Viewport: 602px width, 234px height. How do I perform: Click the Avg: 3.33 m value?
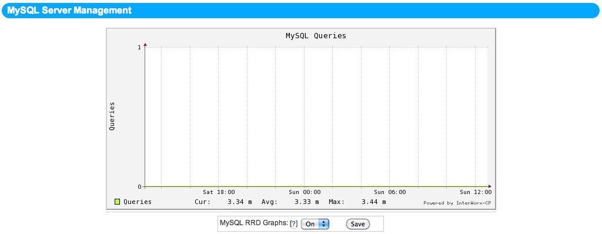[x=290, y=202]
